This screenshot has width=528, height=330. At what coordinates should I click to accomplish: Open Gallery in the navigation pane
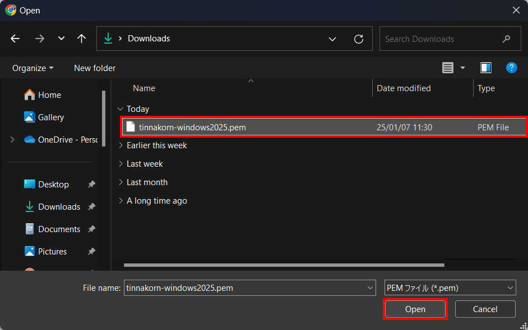[x=44, y=117]
